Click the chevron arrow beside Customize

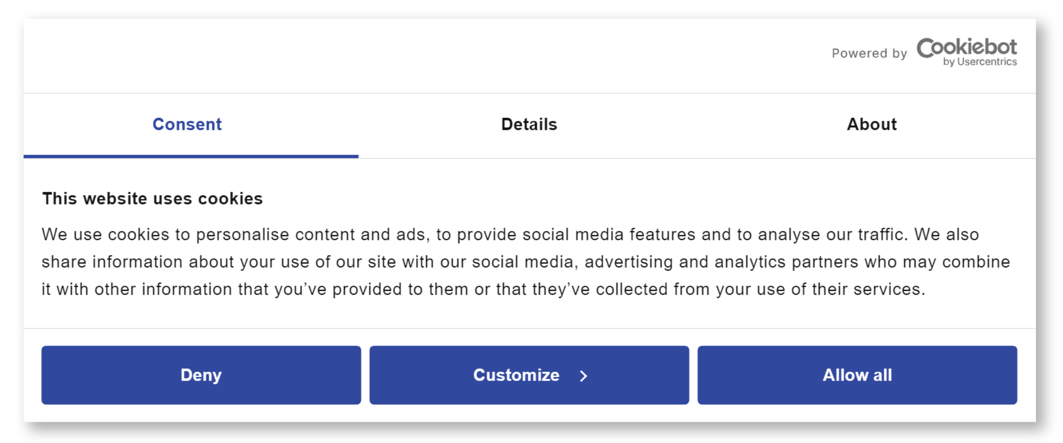point(583,375)
